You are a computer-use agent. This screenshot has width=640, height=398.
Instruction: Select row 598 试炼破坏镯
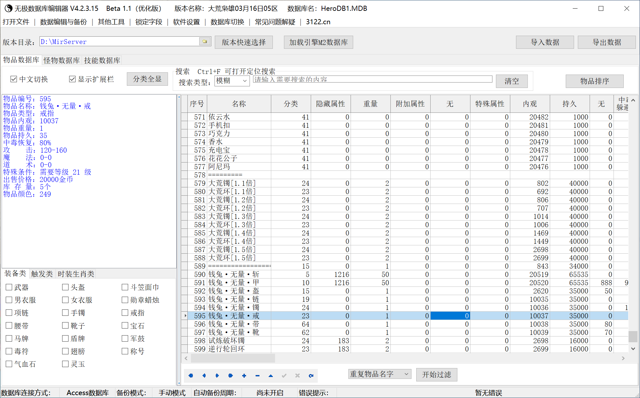[x=405, y=341]
